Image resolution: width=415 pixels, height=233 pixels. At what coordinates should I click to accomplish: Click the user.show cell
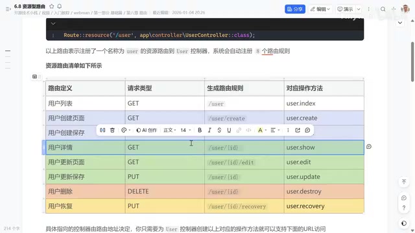pyautogui.click(x=324, y=148)
